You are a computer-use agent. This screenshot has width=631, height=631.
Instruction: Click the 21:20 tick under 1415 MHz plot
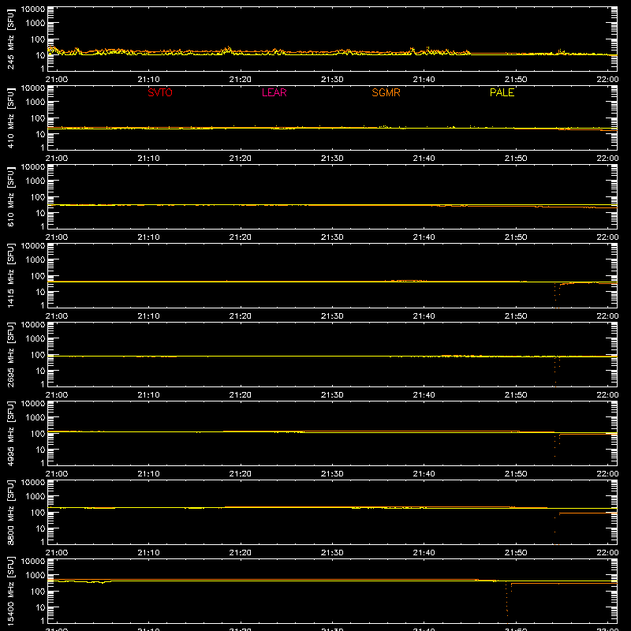pos(241,316)
